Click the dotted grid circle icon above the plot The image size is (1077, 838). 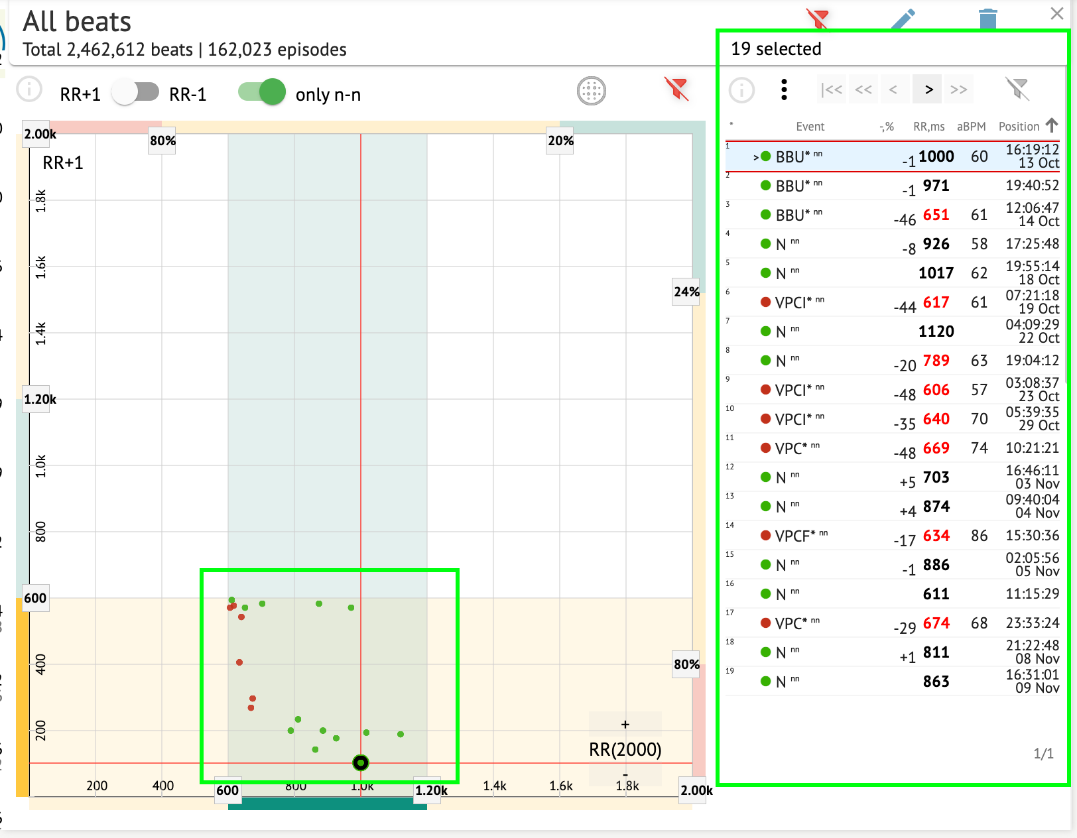click(x=592, y=91)
